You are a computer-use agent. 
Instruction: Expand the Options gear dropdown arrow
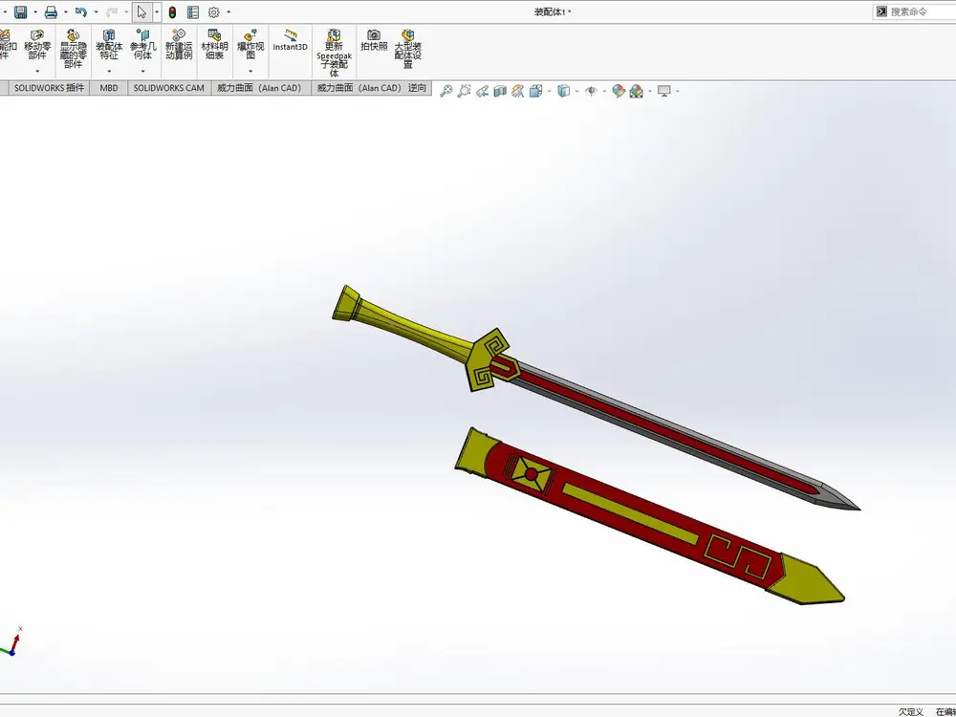click(228, 11)
